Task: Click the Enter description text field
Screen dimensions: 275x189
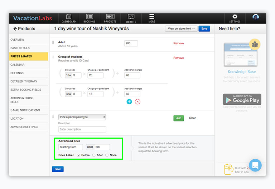Action: click(82, 129)
